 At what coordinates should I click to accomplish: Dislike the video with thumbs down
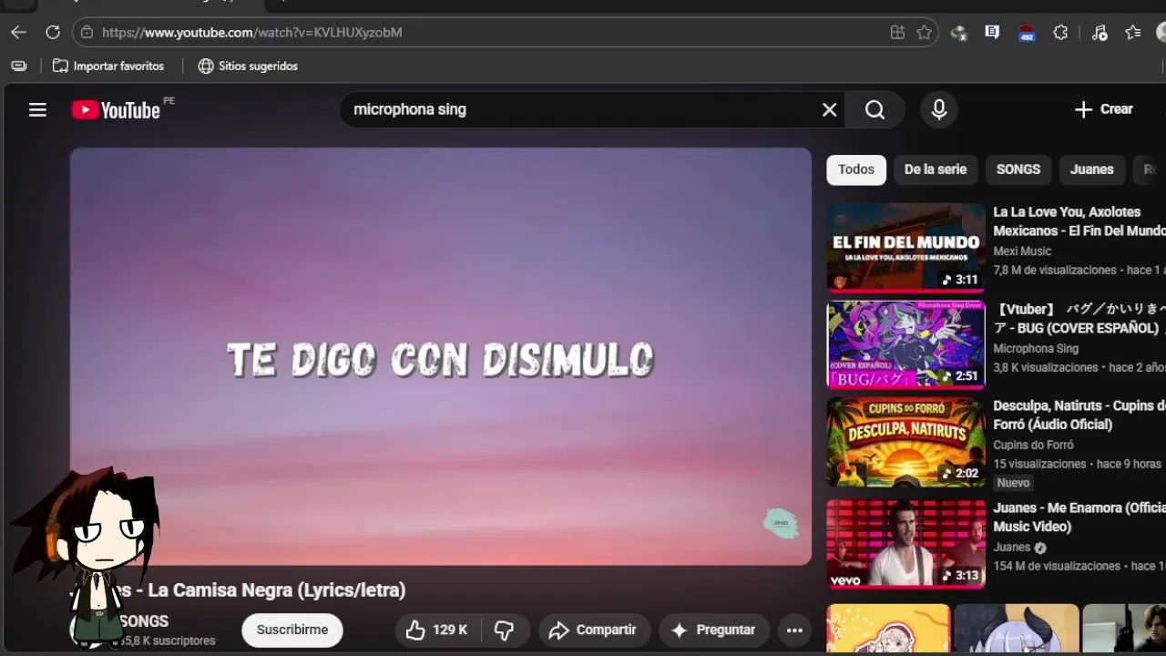[x=504, y=630]
